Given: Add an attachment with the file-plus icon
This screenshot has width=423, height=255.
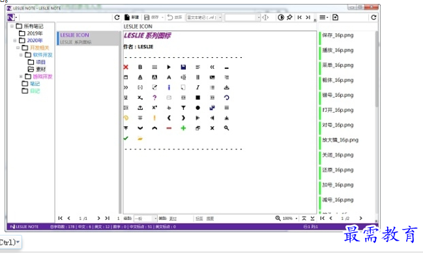Looking at the screenshot, I should (x=335, y=18).
